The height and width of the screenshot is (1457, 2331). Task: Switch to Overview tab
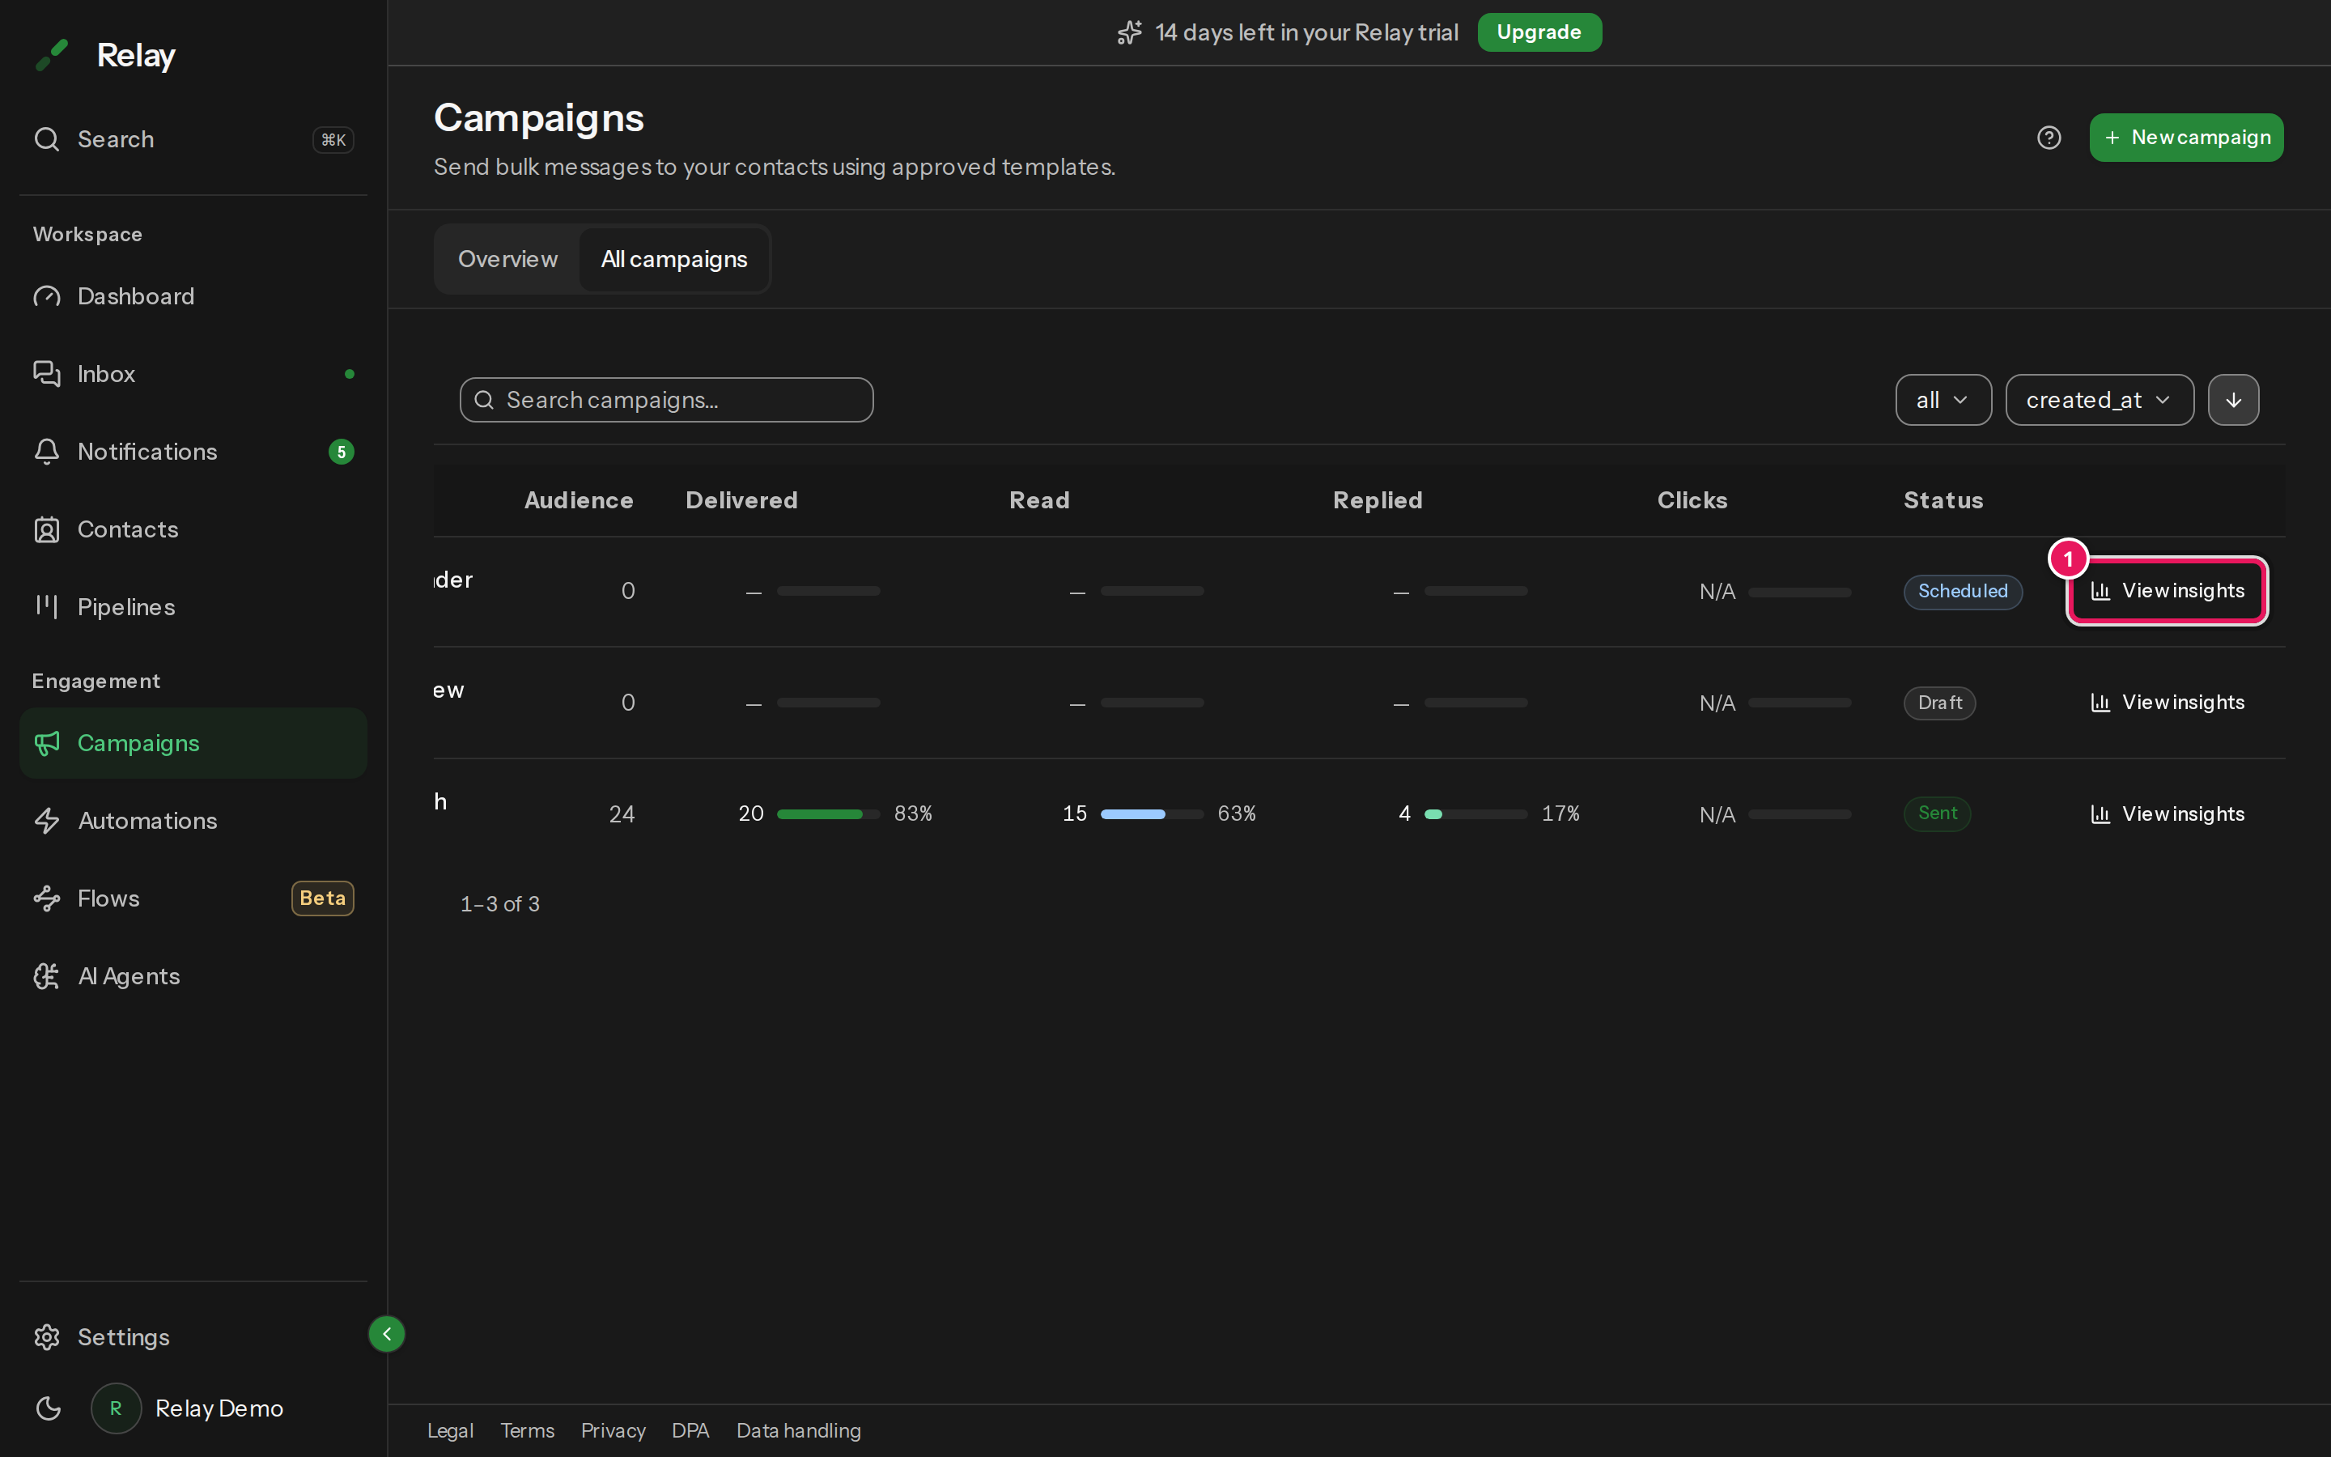pos(507,259)
